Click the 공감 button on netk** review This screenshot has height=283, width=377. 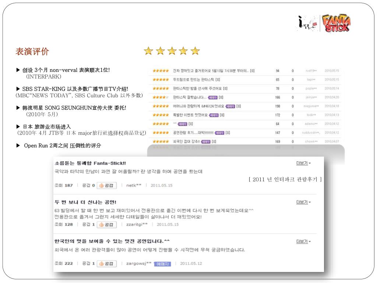point(107,186)
